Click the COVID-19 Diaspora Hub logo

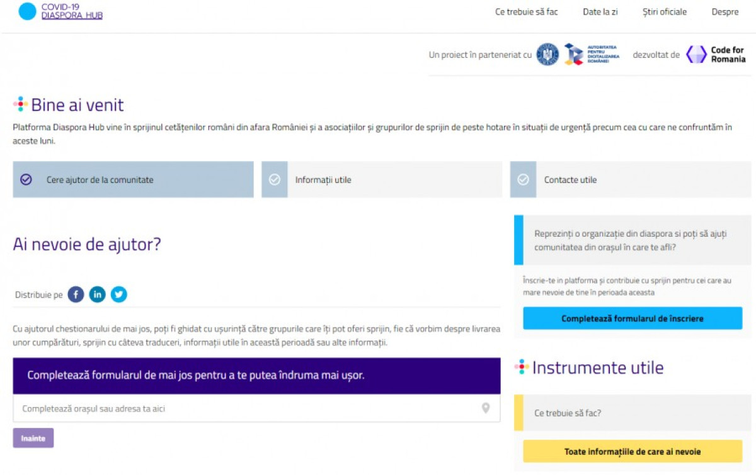pos(60,11)
